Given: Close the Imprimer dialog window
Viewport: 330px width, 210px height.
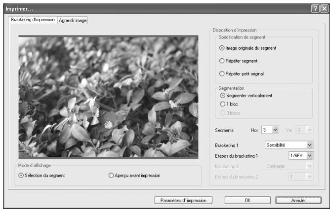Looking at the screenshot, I should tap(324, 9).
